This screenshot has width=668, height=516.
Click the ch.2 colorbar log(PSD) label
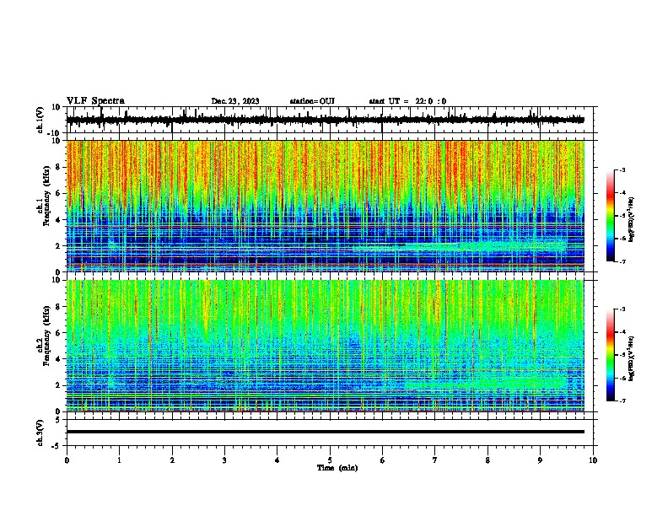[632, 358]
